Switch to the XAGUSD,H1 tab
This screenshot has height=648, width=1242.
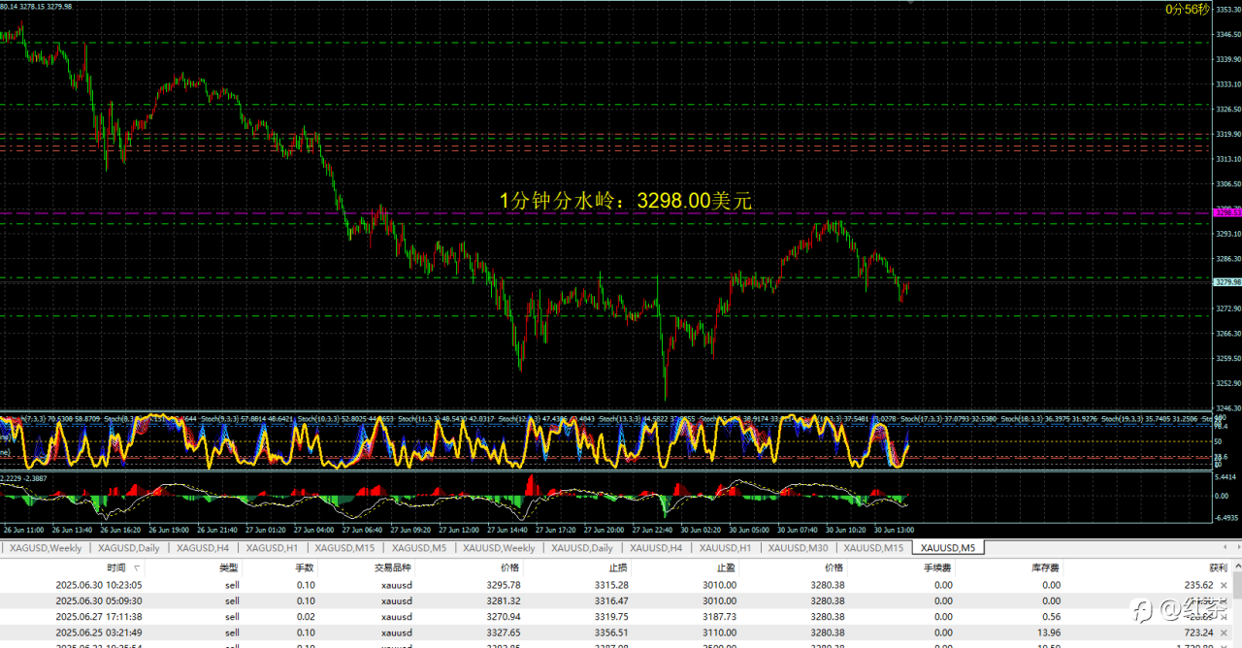click(272, 548)
